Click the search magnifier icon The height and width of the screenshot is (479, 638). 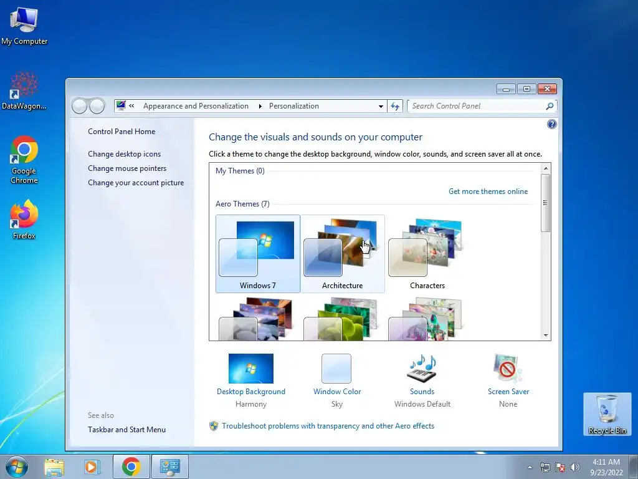point(550,106)
